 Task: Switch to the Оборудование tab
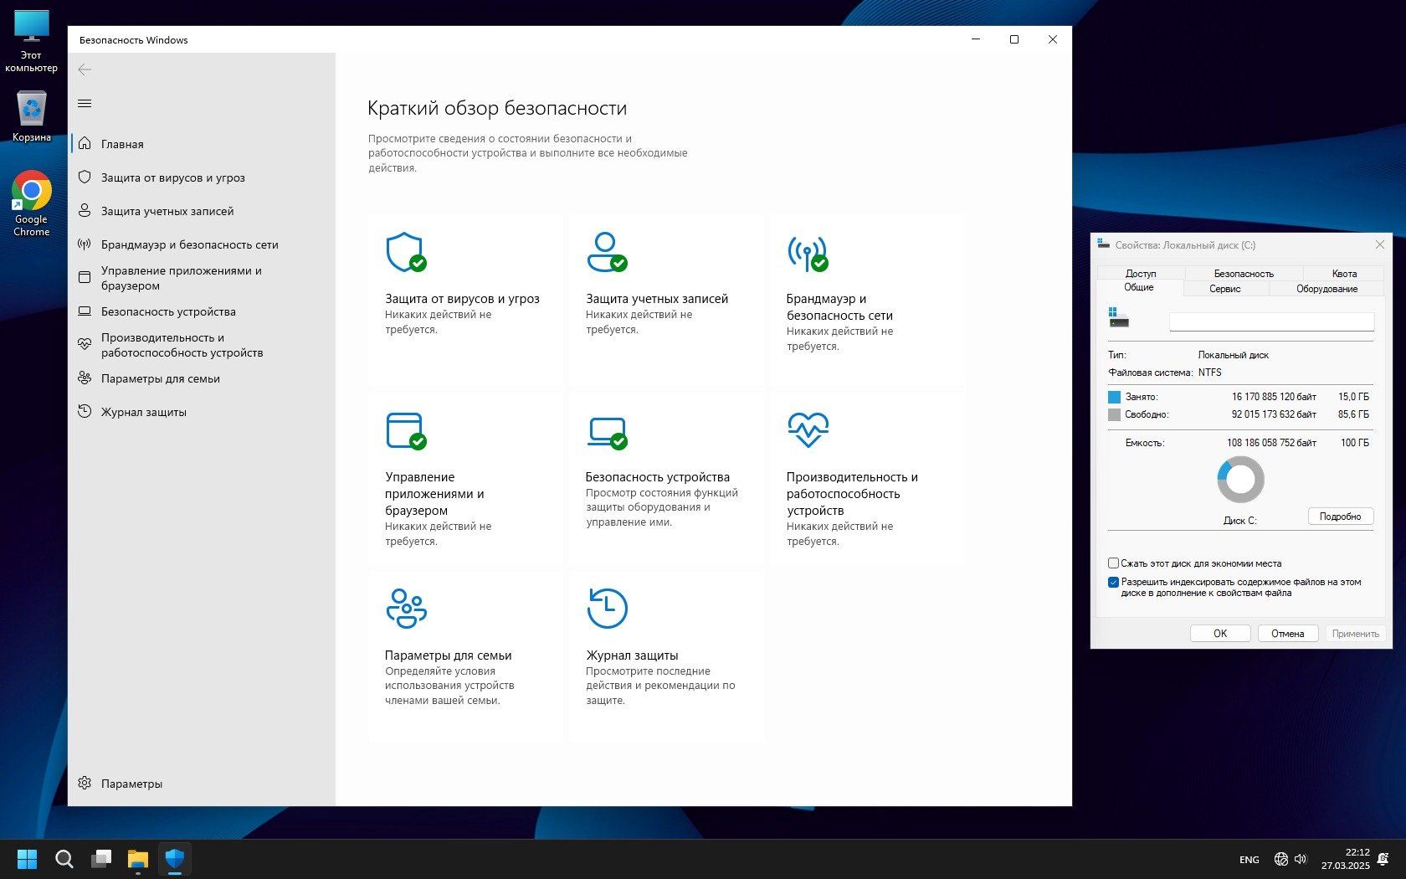point(1326,289)
